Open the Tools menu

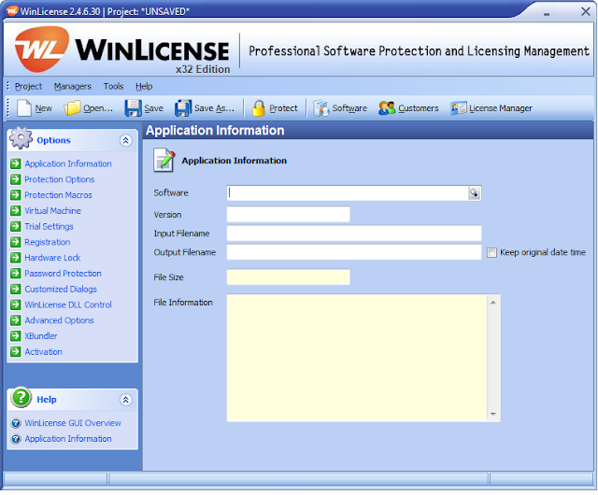[113, 87]
